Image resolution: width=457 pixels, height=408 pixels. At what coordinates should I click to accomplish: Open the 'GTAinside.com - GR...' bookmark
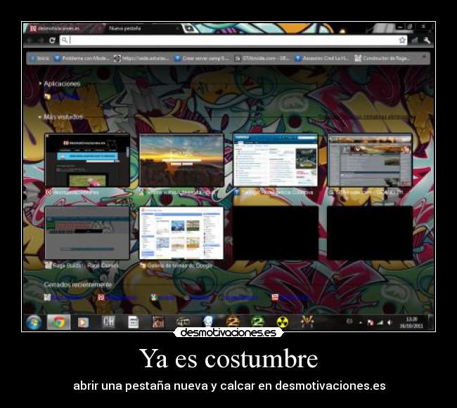(x=262, y=58)
